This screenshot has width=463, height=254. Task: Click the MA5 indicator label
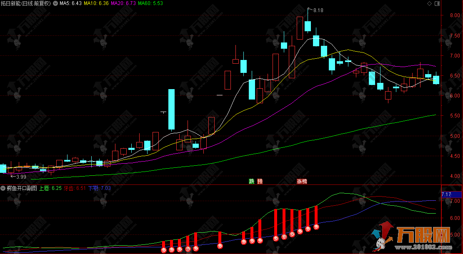pyautogui.click(x=70, y=3)
